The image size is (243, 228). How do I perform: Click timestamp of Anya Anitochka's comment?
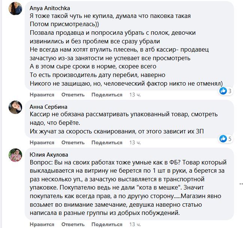135,95
